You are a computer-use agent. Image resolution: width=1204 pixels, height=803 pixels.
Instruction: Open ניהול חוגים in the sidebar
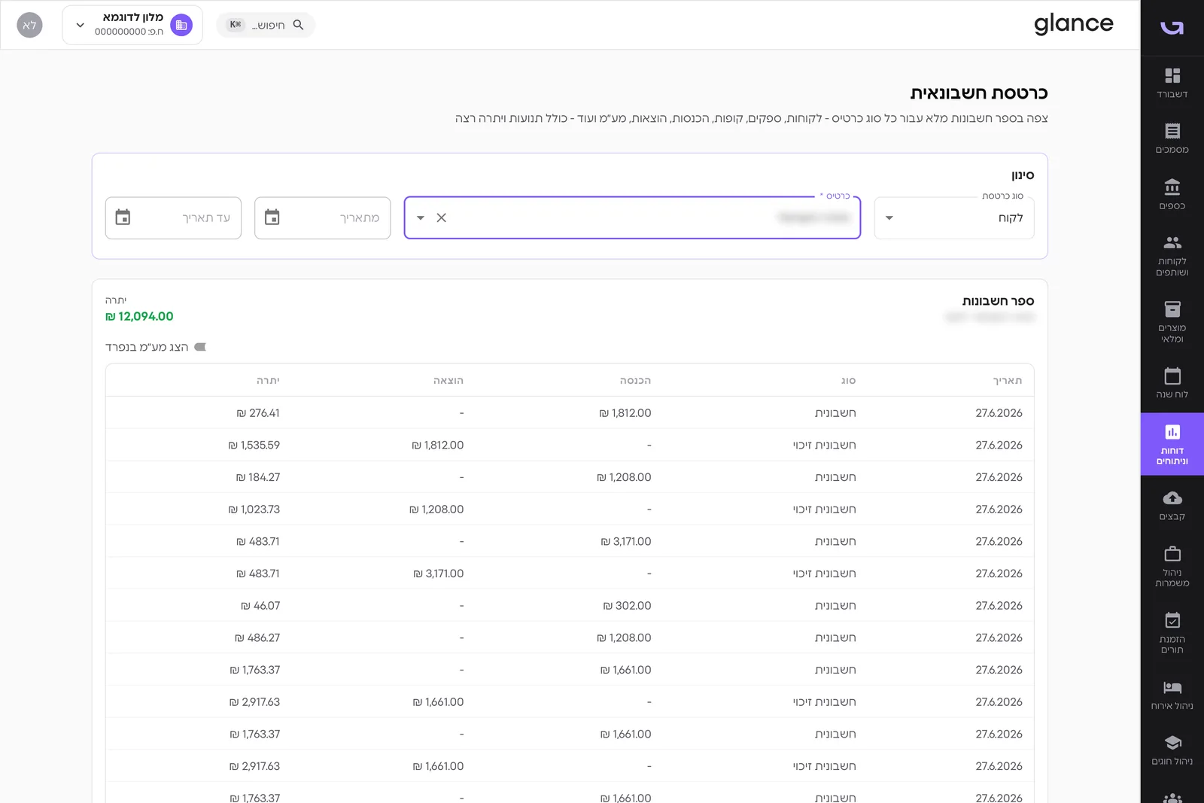click(1172, 750)
